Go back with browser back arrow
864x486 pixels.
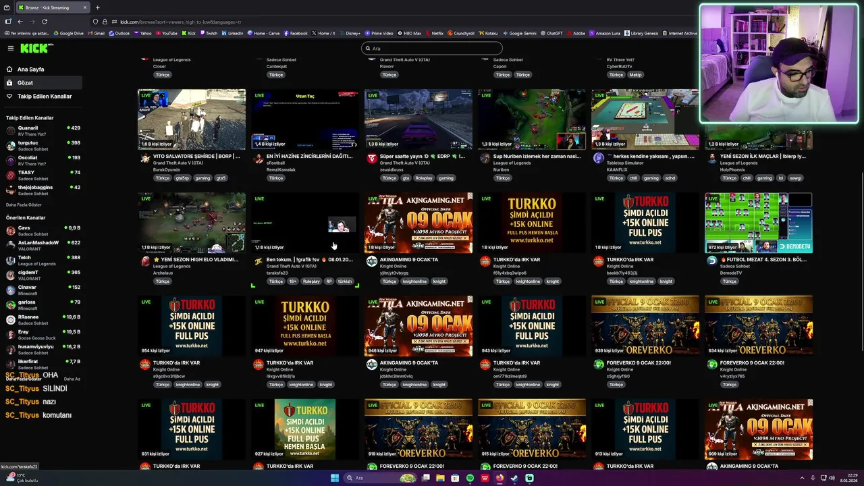(20, 22)
